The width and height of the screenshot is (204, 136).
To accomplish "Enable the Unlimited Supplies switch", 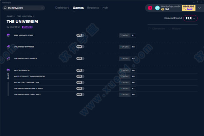I will tap(80, 47).
